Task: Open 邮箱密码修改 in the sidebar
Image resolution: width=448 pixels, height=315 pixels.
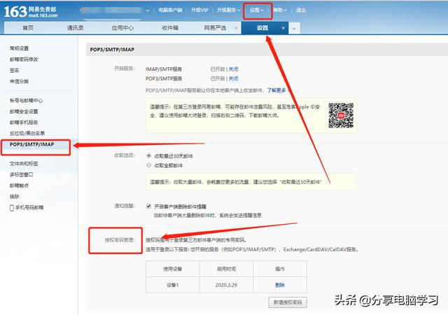Action: point(24,59)
